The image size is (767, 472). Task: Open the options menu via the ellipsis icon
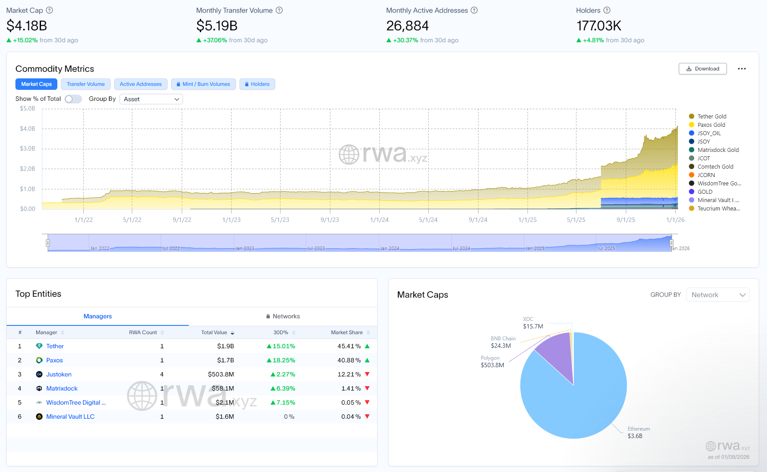point(742,69)
